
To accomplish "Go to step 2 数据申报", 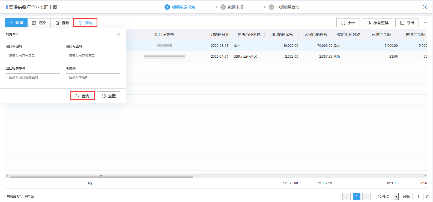I will (x=232, y=7).
